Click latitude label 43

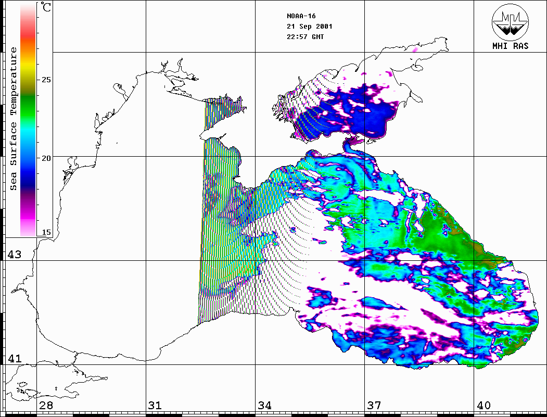(14, 255)
